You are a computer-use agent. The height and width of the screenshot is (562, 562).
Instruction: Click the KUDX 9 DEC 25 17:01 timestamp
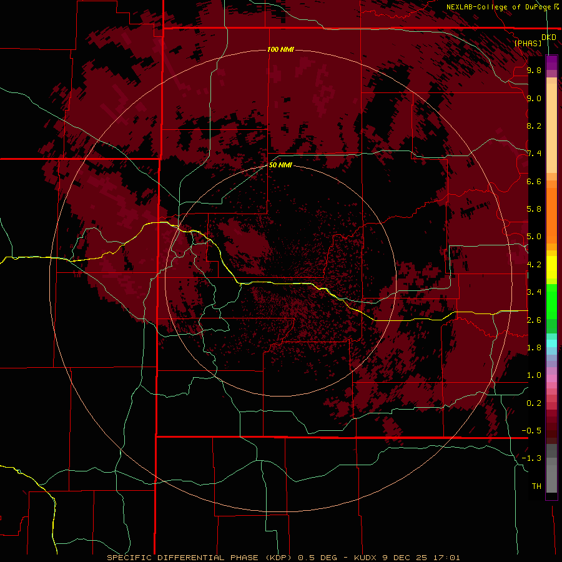(407, 558)
